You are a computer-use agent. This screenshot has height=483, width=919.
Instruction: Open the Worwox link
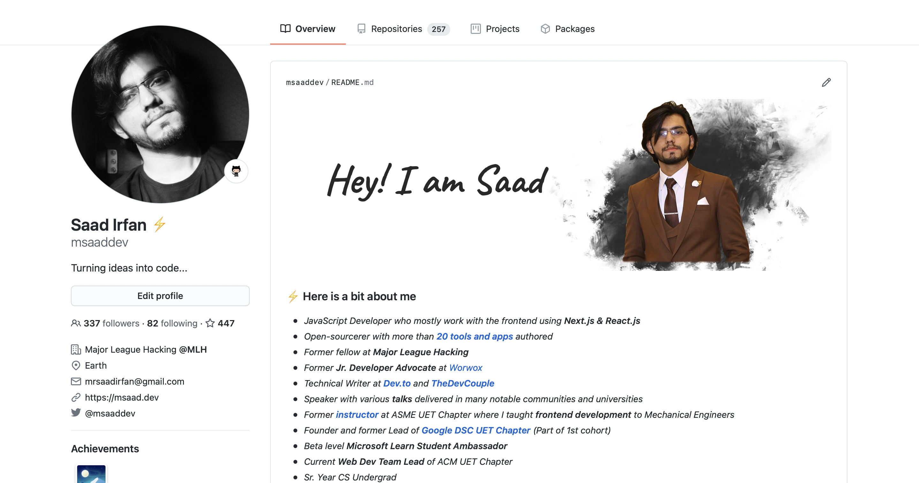click(x=466, y=368)
